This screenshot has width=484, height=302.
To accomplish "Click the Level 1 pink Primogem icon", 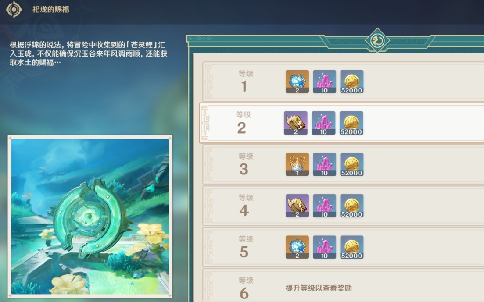I will [x=324, y=82].
